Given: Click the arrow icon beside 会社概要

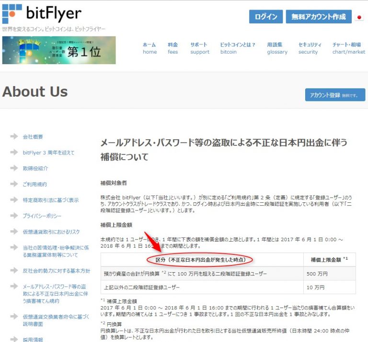Looking at the screenshot, I should (14, 136).
